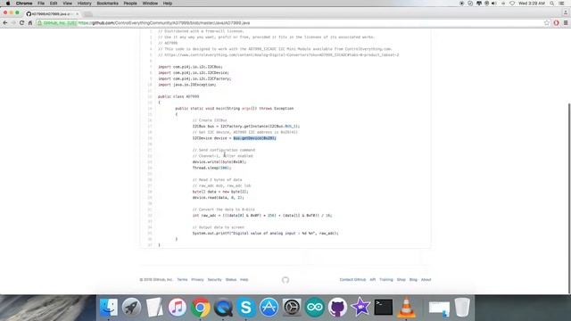The image size is (571, 321).
Task: Open the View menu
Action: click(x=68, y=4)
